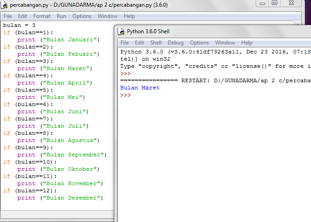The image size is (311, 222).
Task: Click the 'if (bulan==6):' line
Action: coord(28,104)
